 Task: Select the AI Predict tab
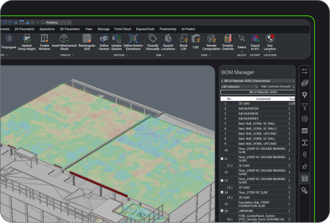[x=188, y=29]
